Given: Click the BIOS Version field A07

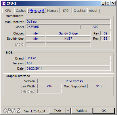Looking at the screenshot, I should (x=68, y=63).
